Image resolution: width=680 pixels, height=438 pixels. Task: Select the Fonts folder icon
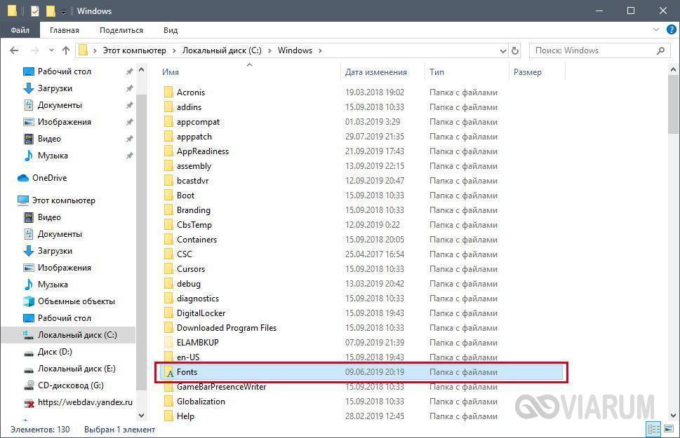click(170, 372)
